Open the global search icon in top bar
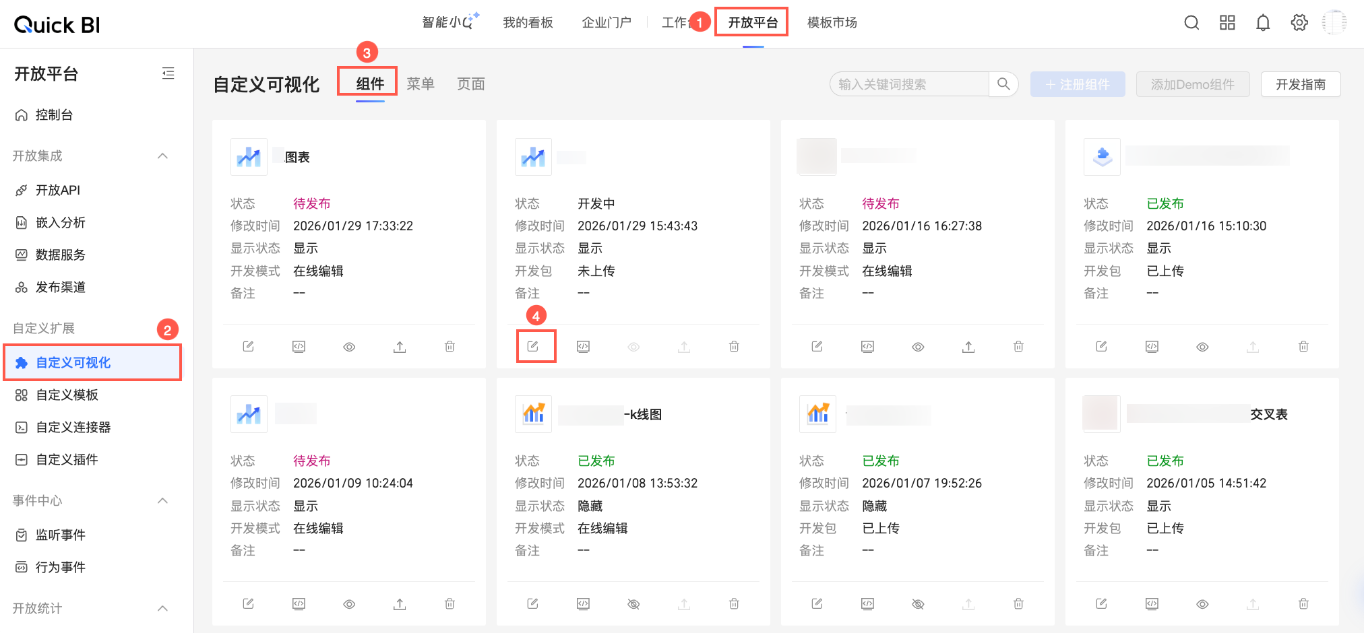 click(1191, 23)
